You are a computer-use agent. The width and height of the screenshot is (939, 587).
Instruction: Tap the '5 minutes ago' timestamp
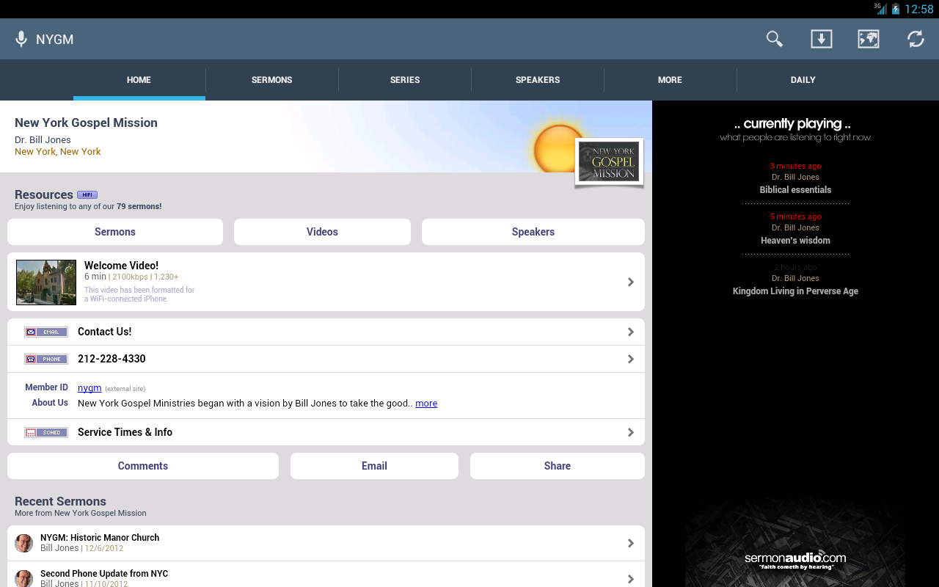[795, 216]
